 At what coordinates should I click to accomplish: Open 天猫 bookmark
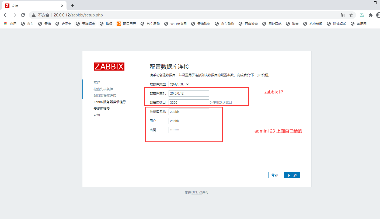coord(45,24)
